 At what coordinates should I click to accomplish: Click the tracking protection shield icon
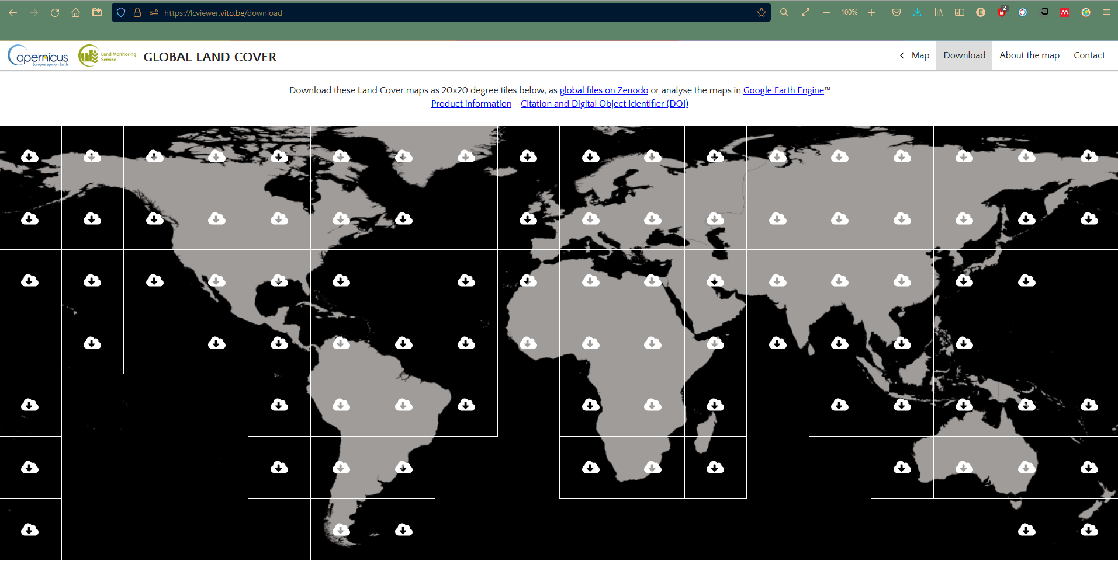coord(121,12)
